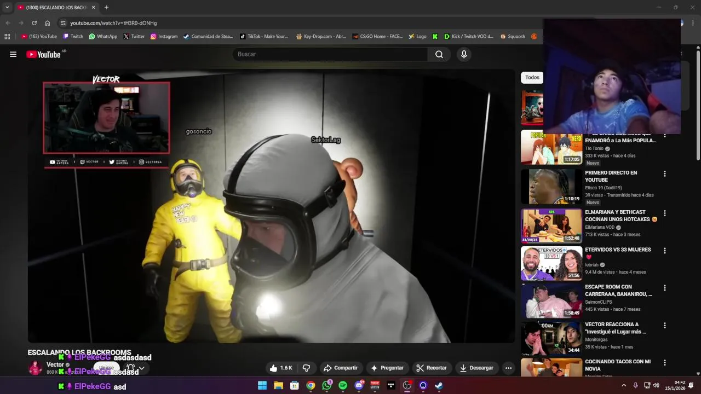The width and height of the screenshot is (701, 394).
Task: Open the Preguntar AI button
Action: [387, 368]
